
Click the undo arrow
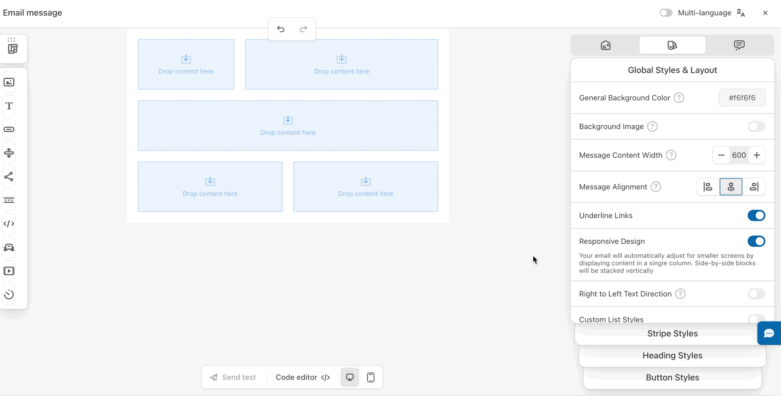point(281,29)
